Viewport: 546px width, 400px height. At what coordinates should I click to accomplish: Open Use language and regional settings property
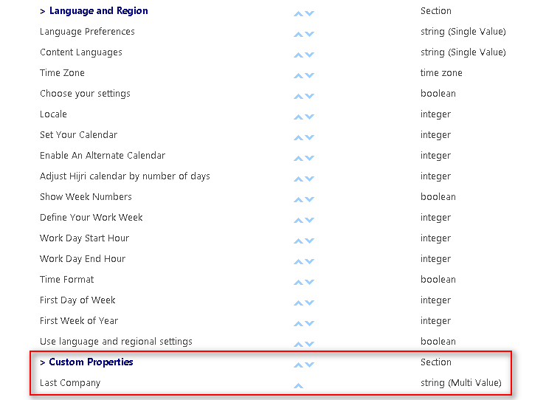116,342
